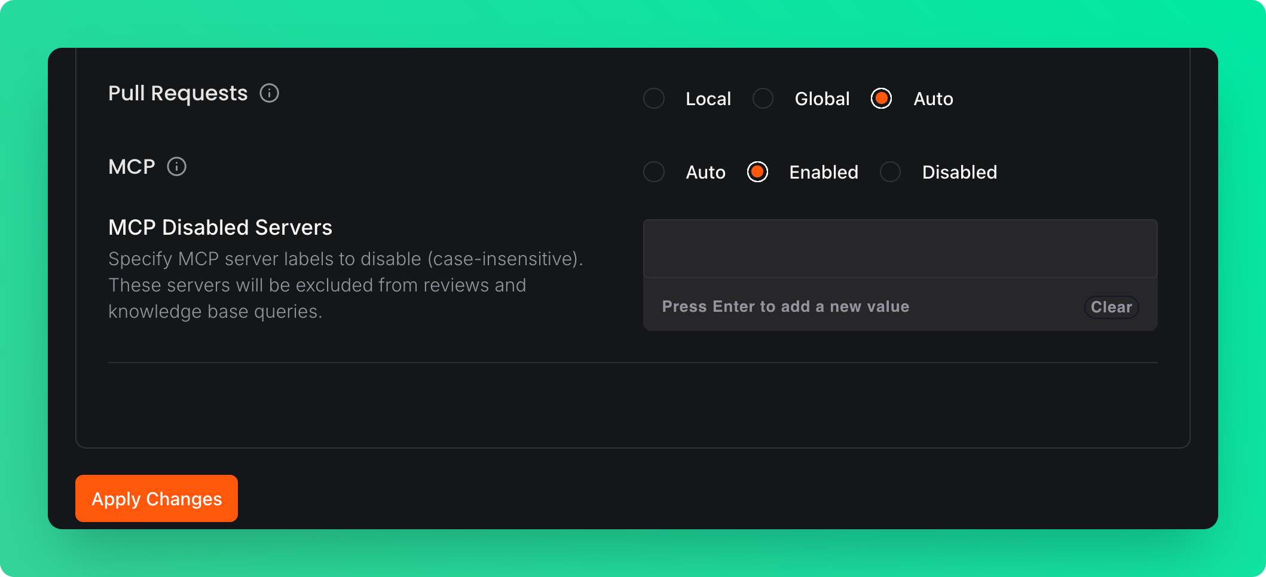
Task: Click the Press Enter prompt area
Action: [785, 306]
